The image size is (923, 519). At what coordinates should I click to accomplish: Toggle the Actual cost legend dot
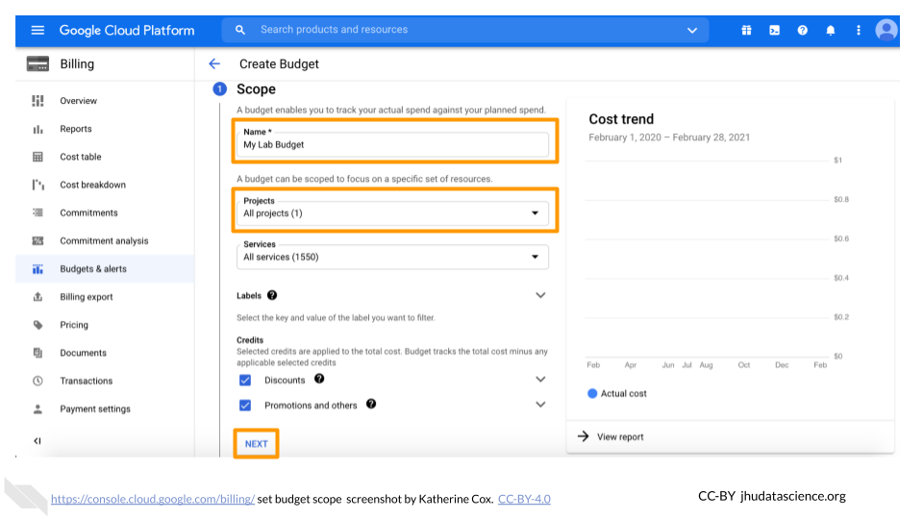pos(592,394)
